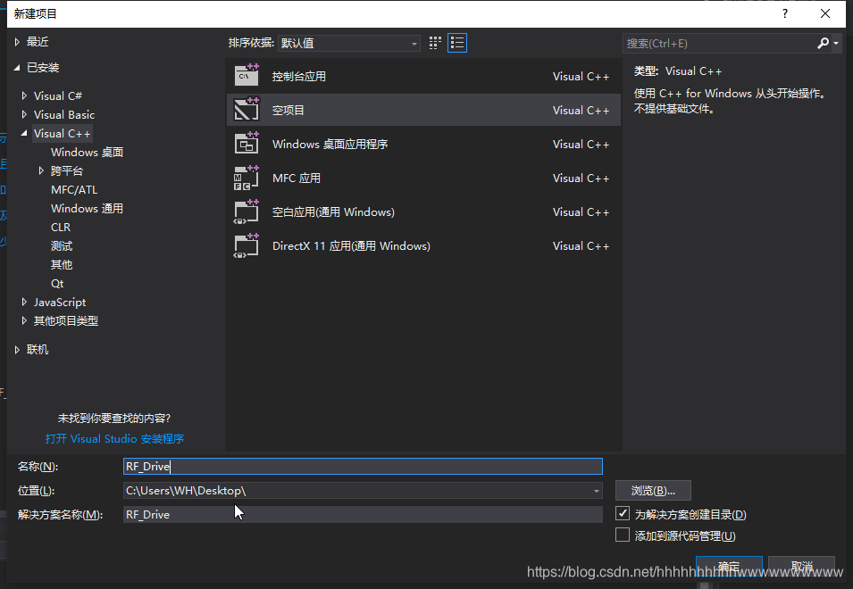Expand the 最近 section

(17, 42)
